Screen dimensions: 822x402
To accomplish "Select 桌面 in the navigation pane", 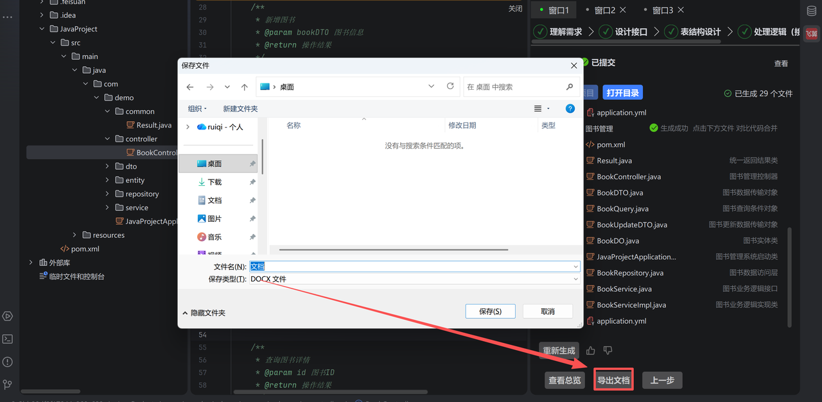I will click(x=218, y=163).
